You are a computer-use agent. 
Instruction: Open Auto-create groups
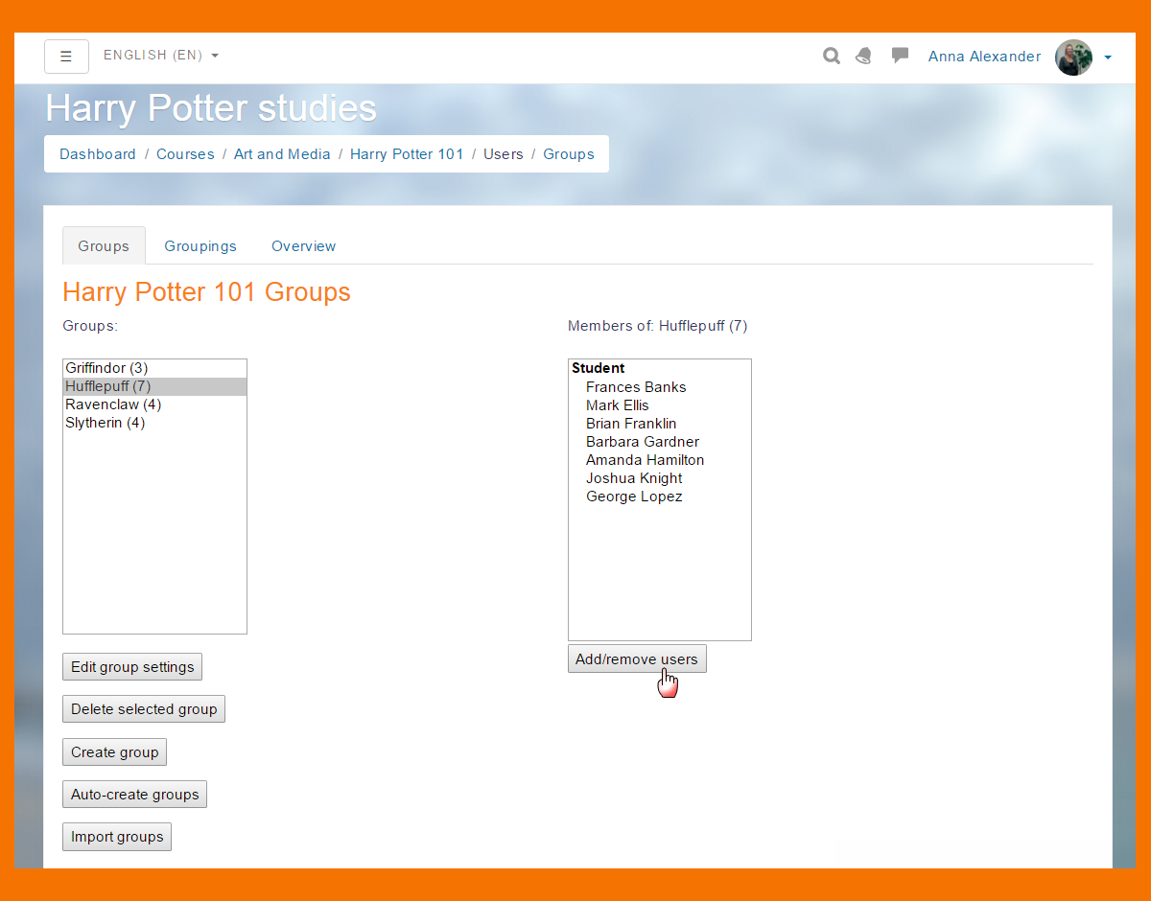click(x=134, y=795)
